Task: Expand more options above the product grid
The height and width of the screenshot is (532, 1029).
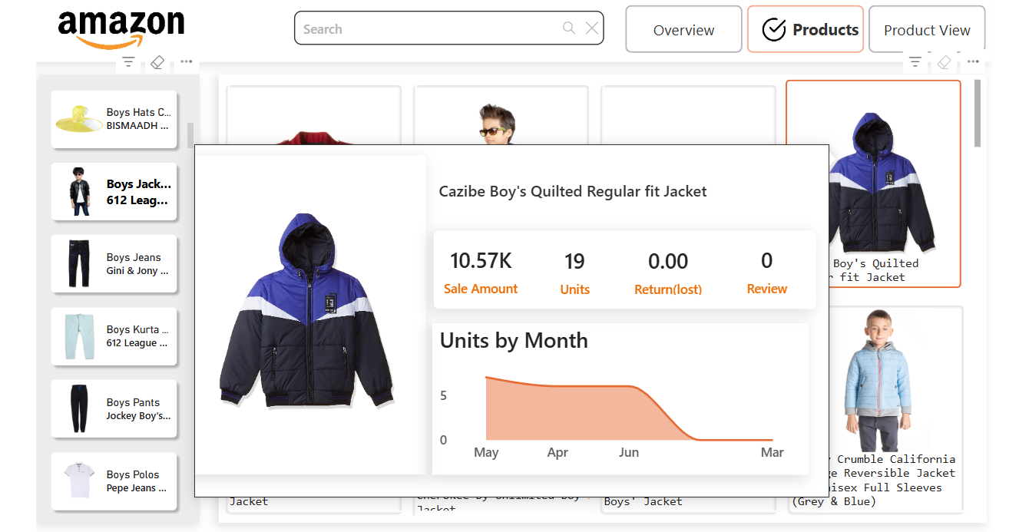Action: 973,62
